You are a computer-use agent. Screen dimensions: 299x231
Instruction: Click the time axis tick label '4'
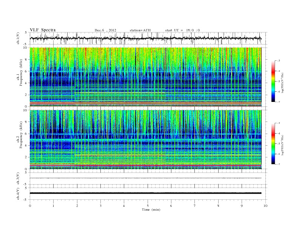[124, 206]
